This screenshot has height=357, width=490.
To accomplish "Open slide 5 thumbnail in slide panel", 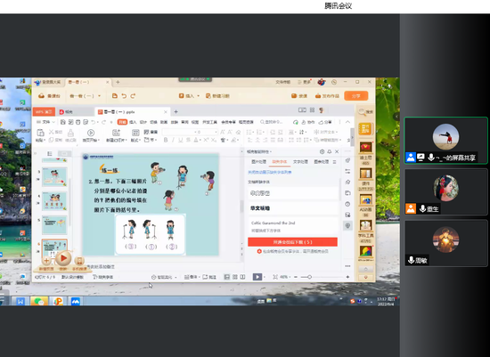I will pos(54,225).
